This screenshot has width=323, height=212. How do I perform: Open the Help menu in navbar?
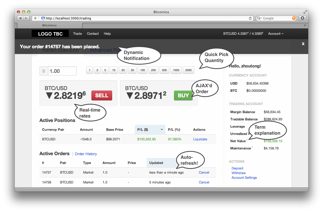pos(107,34)
